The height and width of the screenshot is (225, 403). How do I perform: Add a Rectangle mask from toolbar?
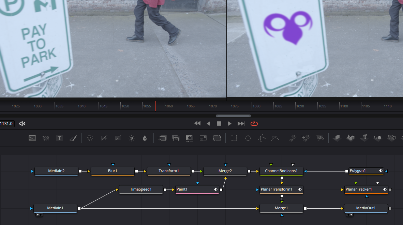(234, 138)
